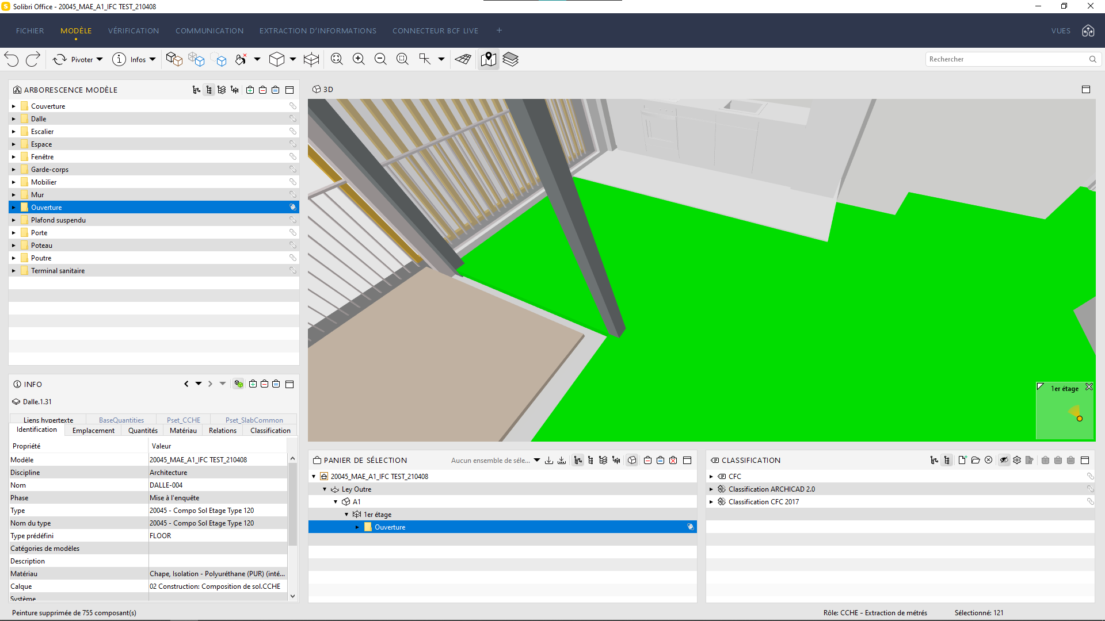Open the VÉRIFICATION tab
Viewport: 1105px width, 621px height.
coord(134,30)
